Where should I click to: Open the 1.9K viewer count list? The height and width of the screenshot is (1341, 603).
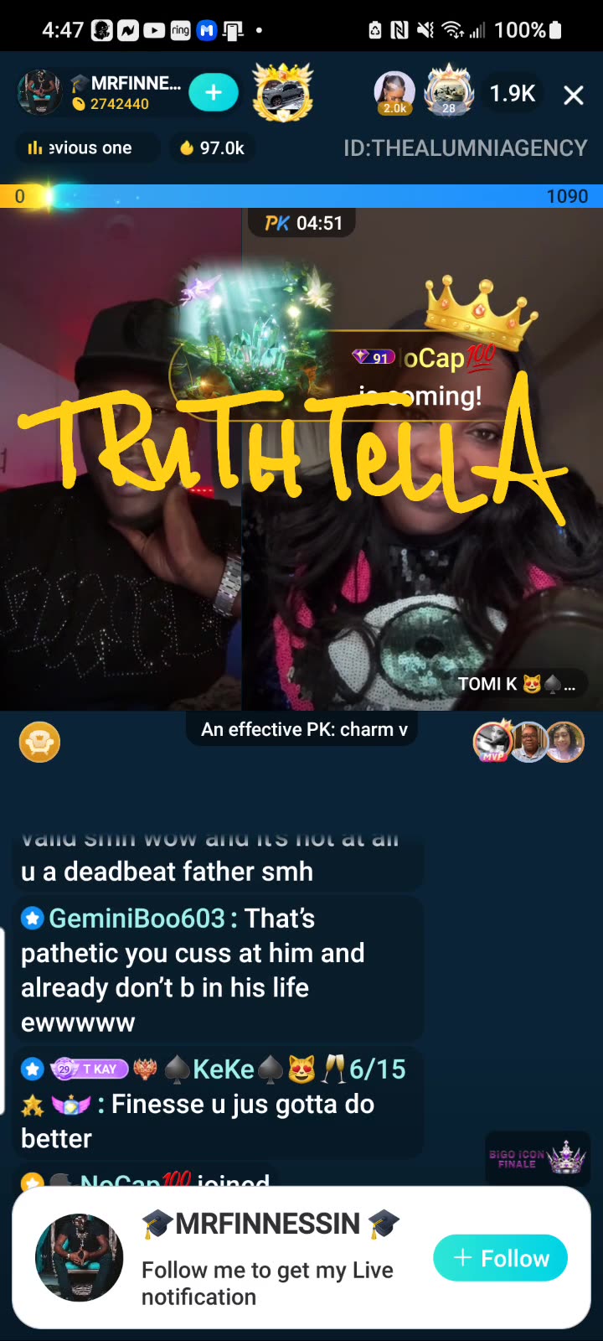(513, 93)
